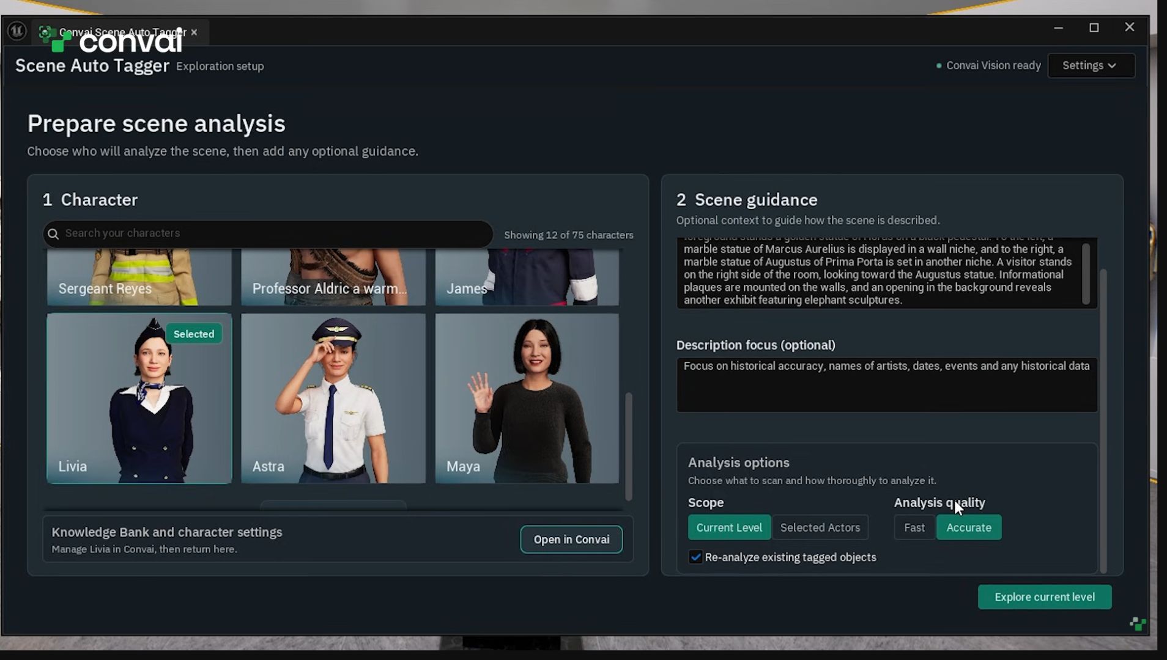Image resolution: width=1167 pixels, height=660 pixels.
Task: Click the search magnifier icon
Action: pos(53,234)
